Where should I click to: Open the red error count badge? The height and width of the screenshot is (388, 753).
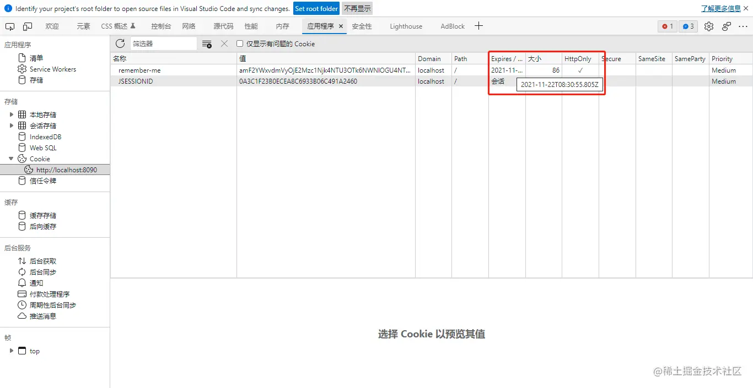click(x=667, y=26)
